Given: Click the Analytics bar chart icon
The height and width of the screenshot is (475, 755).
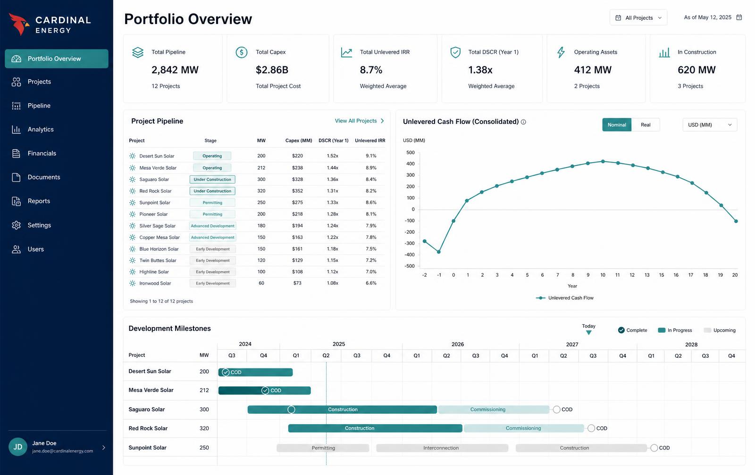Looking at the screenshot, I should point(17,130).
